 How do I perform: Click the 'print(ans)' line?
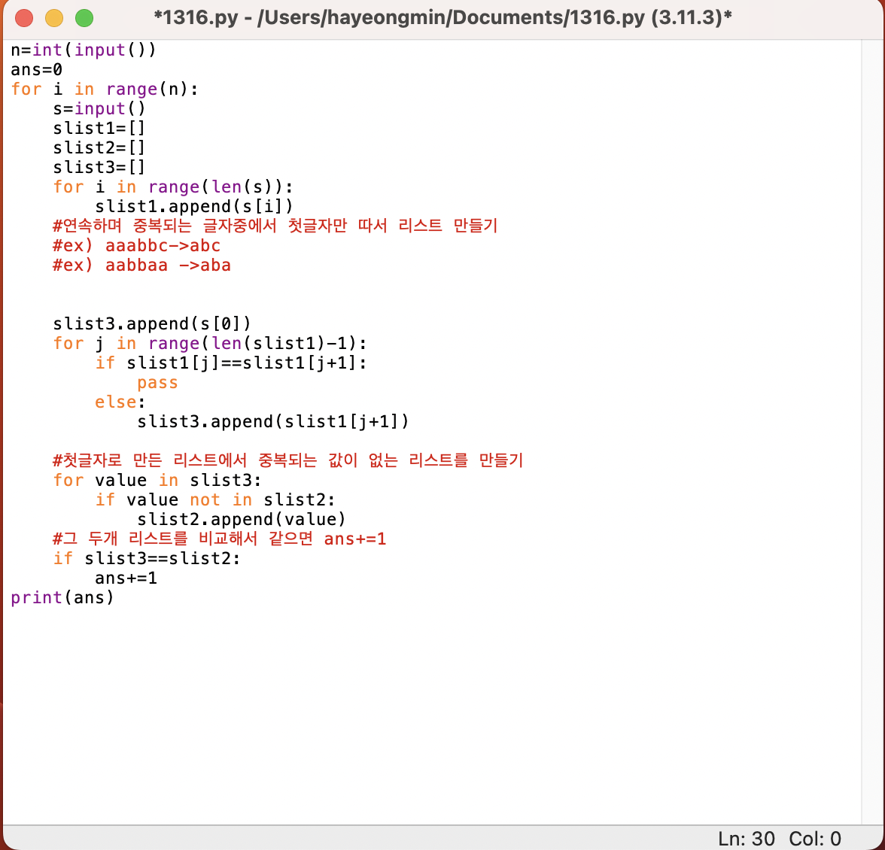tap(62, 597)
